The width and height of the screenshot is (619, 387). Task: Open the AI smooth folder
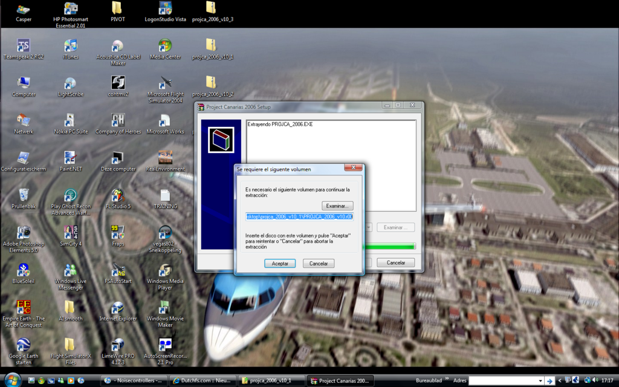coord(71,311)
